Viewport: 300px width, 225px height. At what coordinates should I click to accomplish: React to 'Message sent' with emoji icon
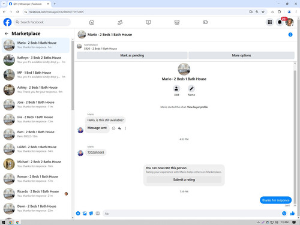point(113,128)
